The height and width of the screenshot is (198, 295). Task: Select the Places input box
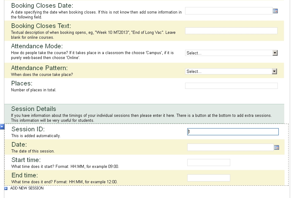231,86
